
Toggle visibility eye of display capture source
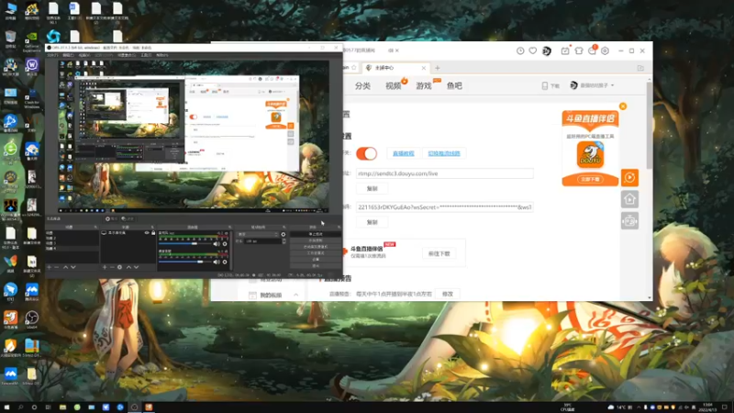point(147,233)
